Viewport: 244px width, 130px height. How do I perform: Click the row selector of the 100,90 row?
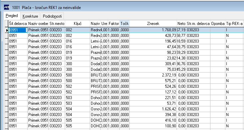click(7, 126)
